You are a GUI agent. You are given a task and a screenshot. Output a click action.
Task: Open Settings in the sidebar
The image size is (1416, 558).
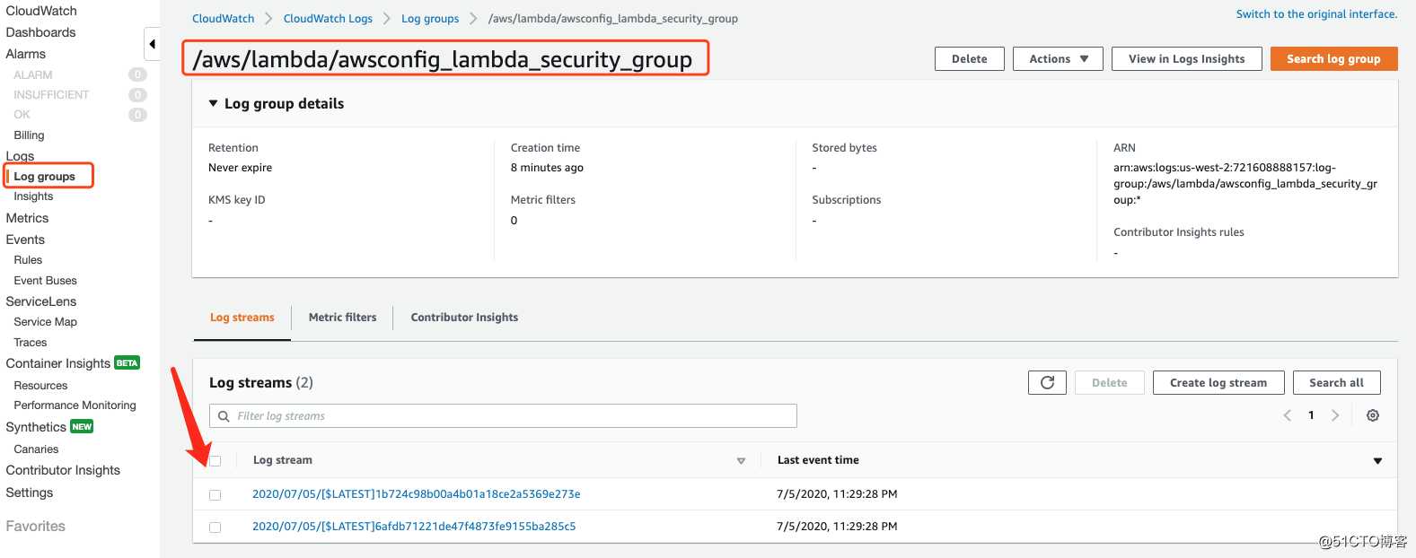click(29, 493)
